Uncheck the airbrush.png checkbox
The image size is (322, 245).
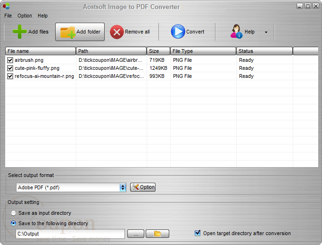coord(10,60)
